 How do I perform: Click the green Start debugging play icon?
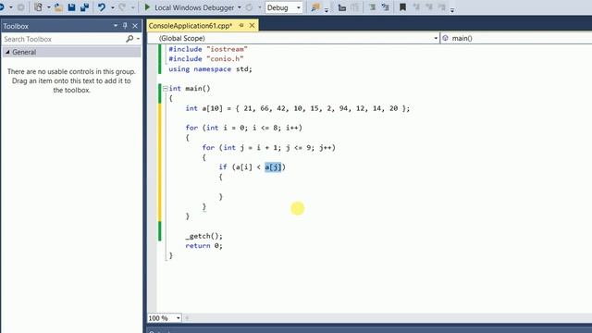tap(147, 7)
